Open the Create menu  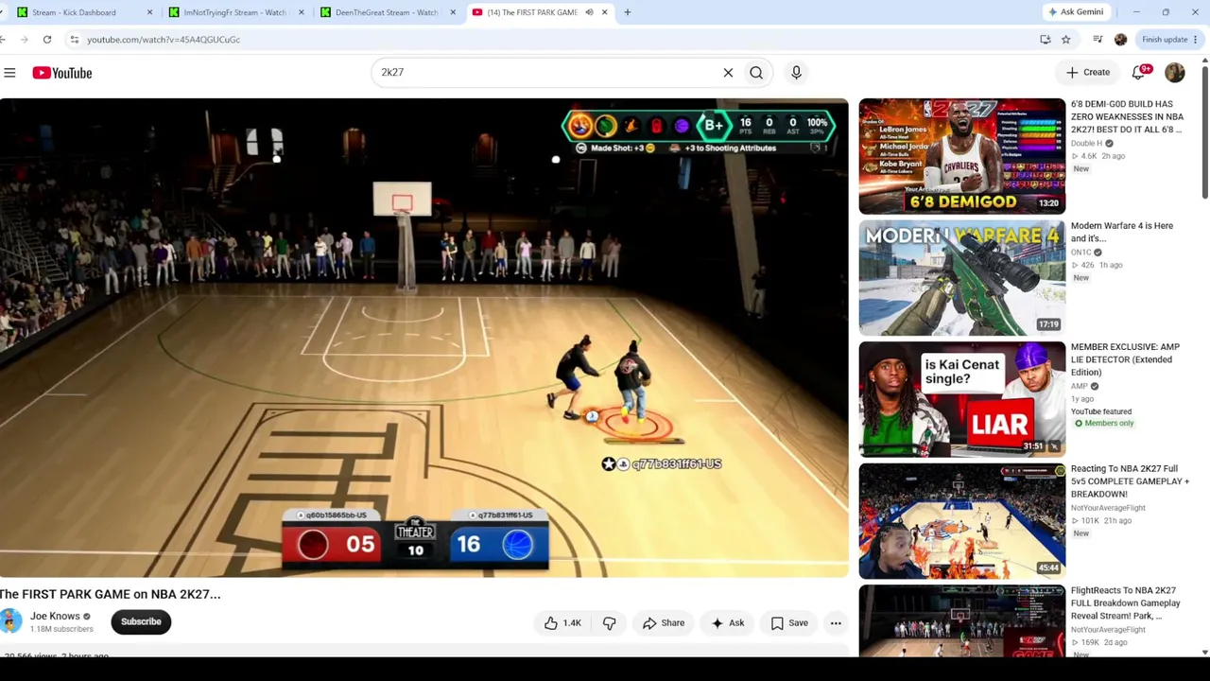pos(1088,73)
